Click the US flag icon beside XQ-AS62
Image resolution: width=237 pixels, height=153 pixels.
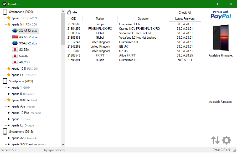point(15,37)
